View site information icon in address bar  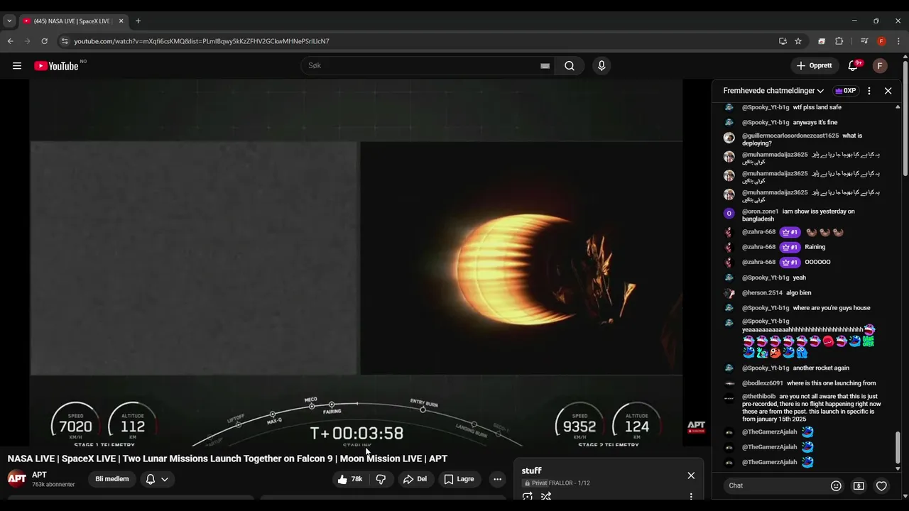65,41
